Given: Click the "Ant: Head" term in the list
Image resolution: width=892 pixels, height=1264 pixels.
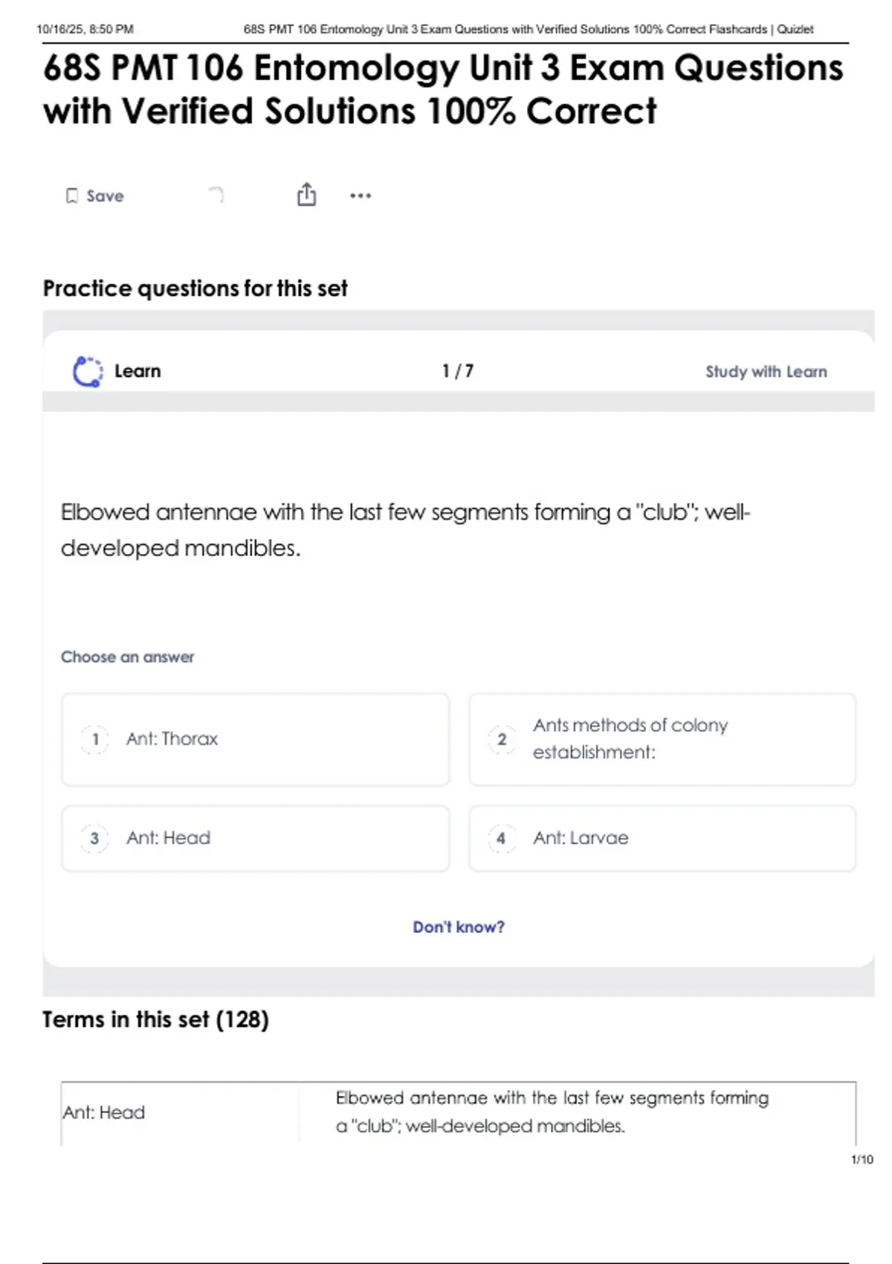Looking at the screenshot, I should pos(104,1112).
